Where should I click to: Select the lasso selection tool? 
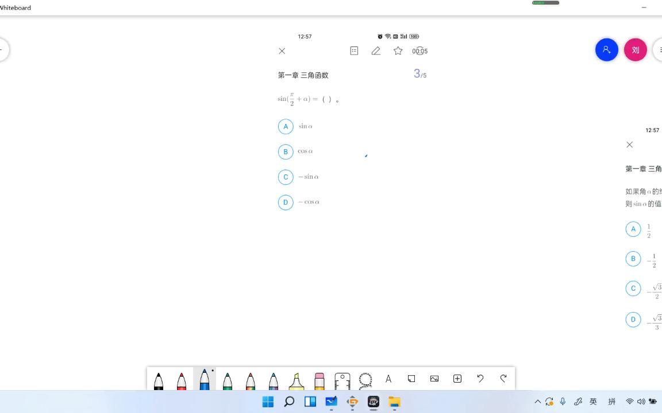tap(365, 380)
